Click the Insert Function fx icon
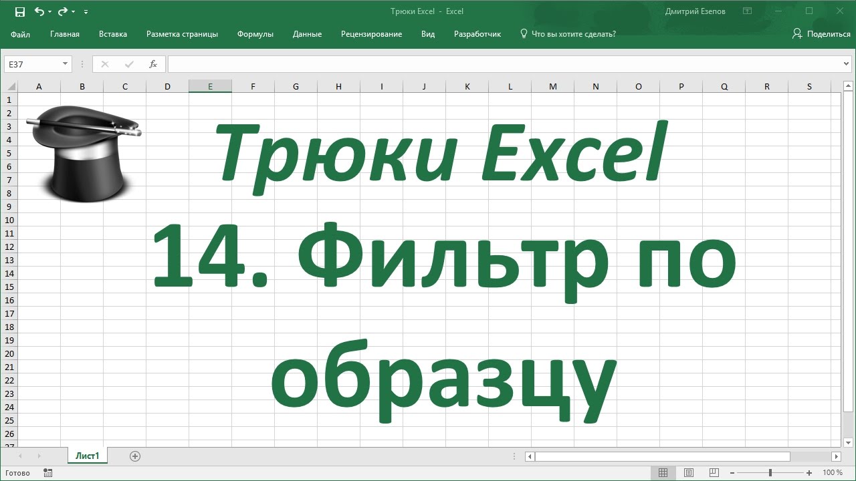The image size is (856, 481). [153, 64]
